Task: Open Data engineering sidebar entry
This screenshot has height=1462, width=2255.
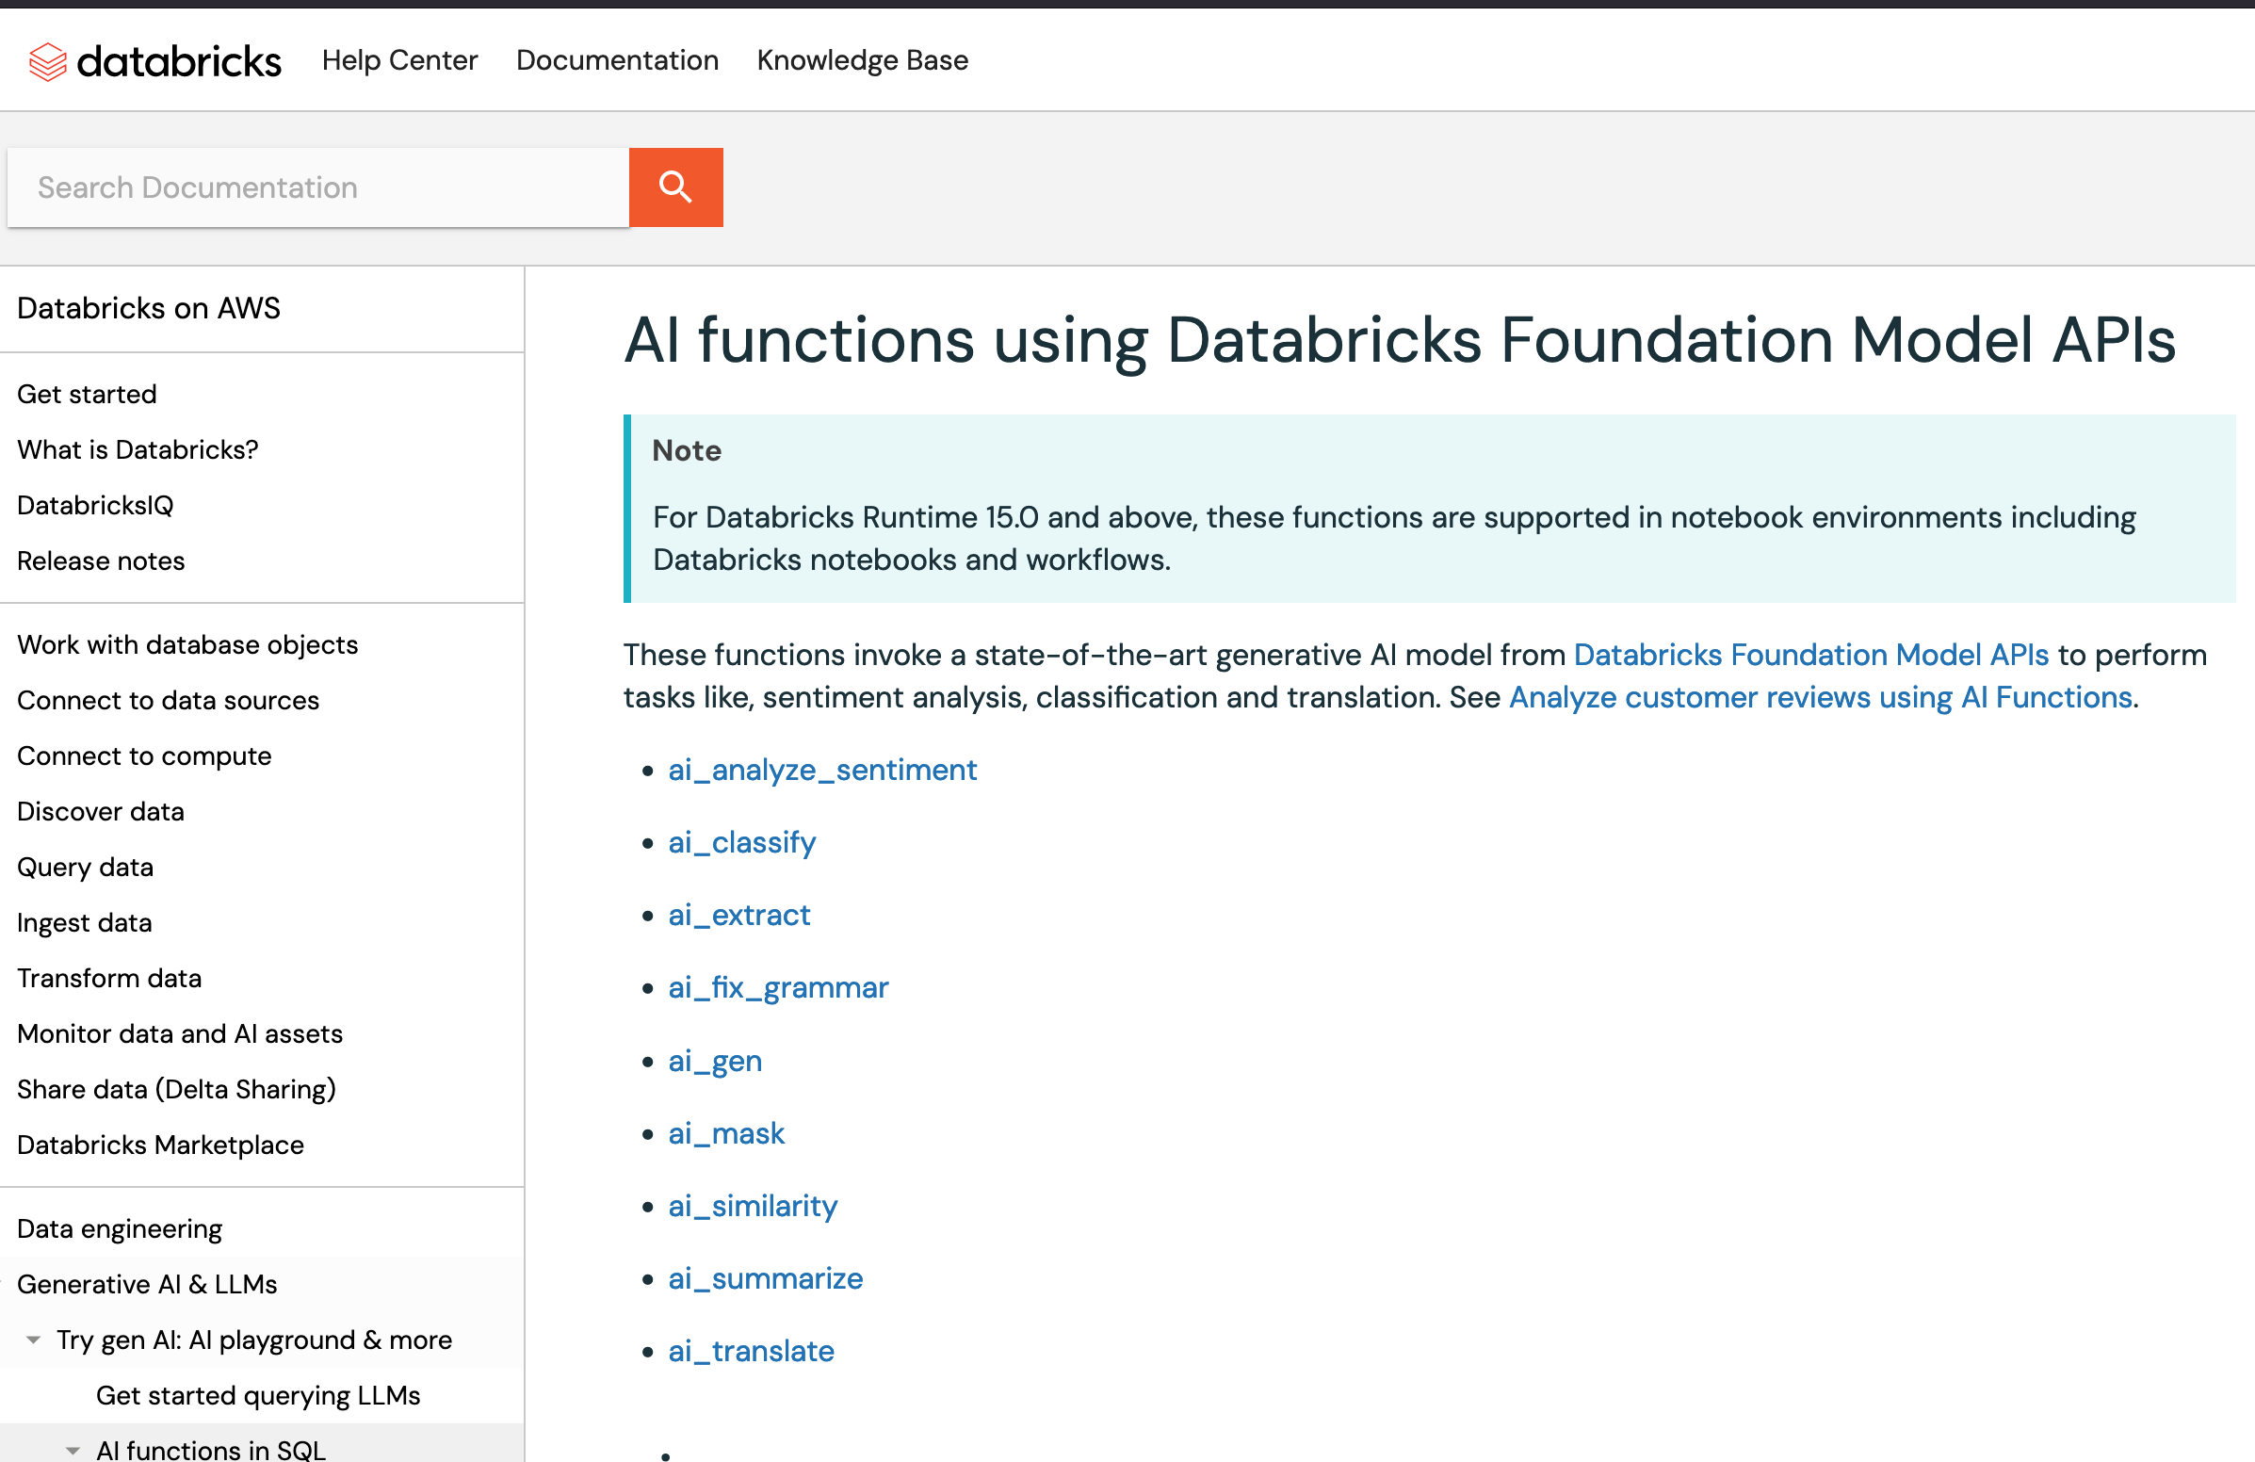Action: pyautogui.click(x=120, y=1229)
